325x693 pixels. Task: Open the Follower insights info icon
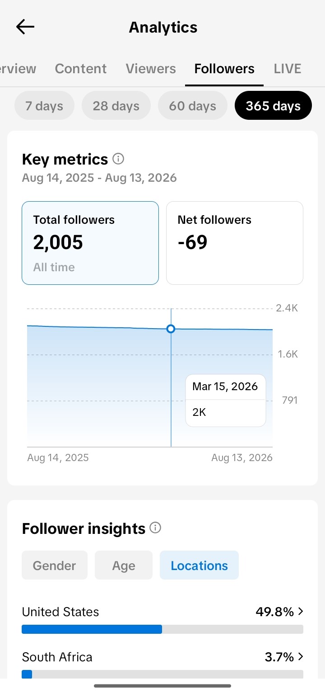point(155,528)
